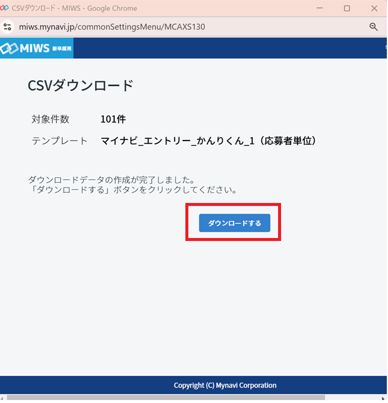Viewport: 388px width, 403px height.
Task: Maximize the Chrome popup window
Action: pos(347,8)
